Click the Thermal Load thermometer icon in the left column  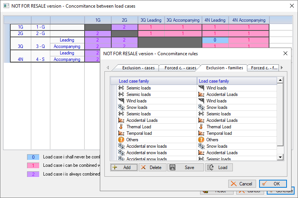pyautogui.click(x=121, y=127)
